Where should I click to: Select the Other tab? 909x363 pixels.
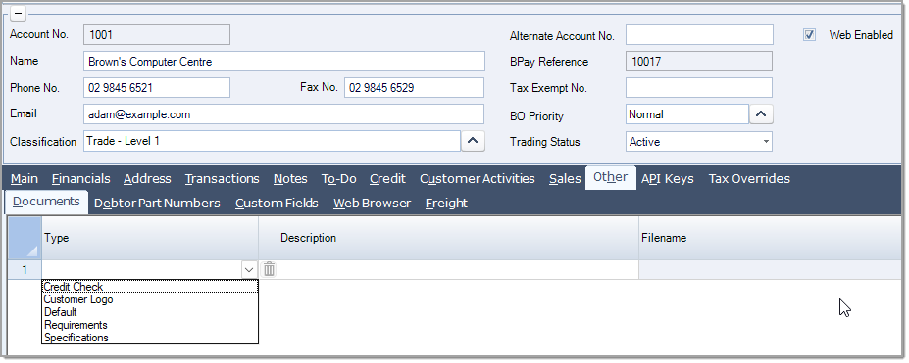click(611, 177)
